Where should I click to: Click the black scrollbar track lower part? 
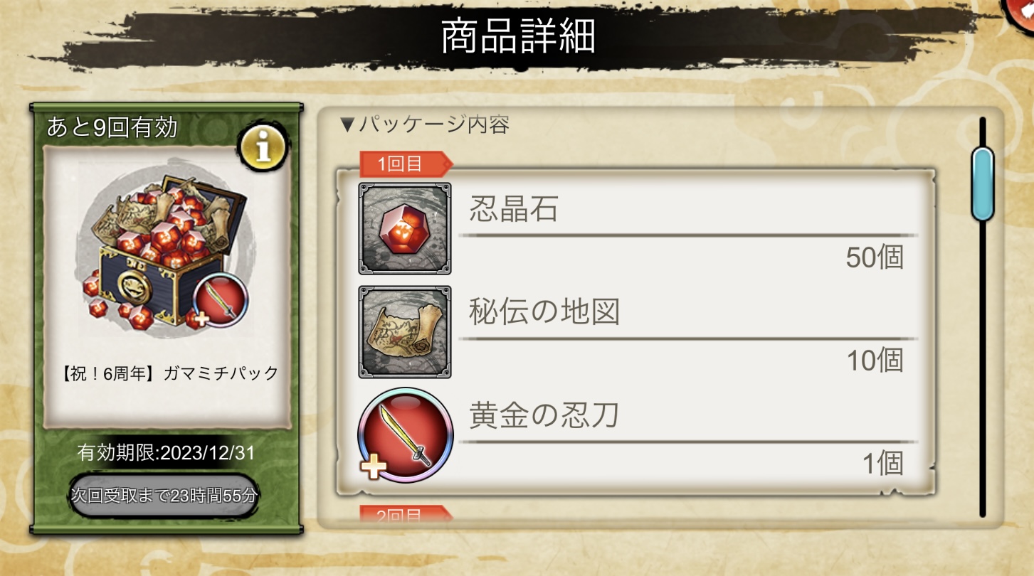(x=983, y=370)
